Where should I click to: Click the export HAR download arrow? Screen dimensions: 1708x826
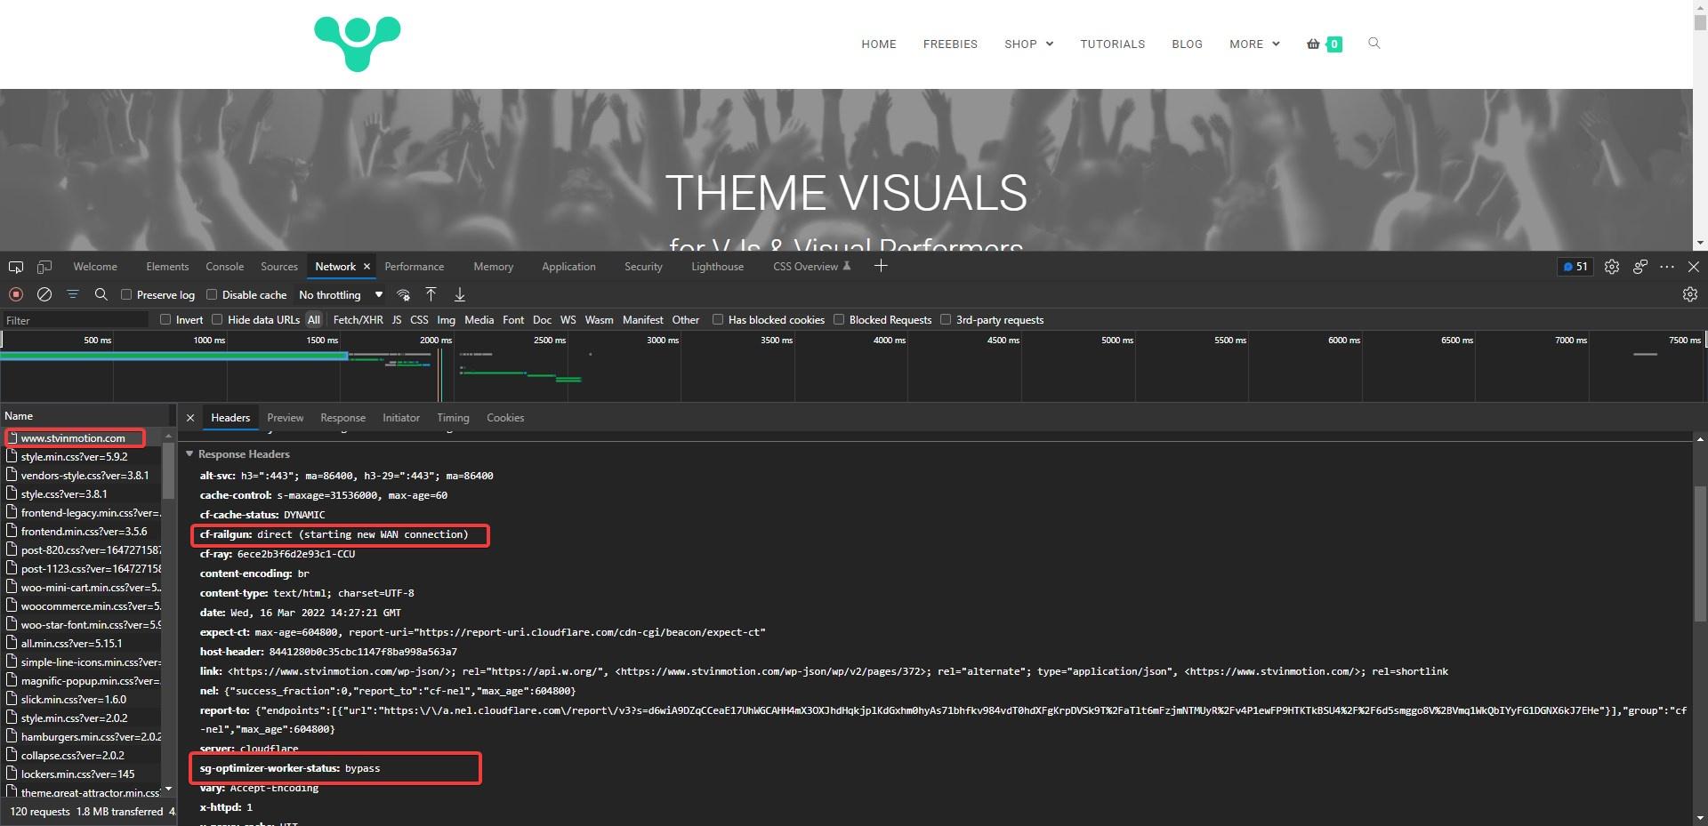pyautogui.click(x=460, y=294)
